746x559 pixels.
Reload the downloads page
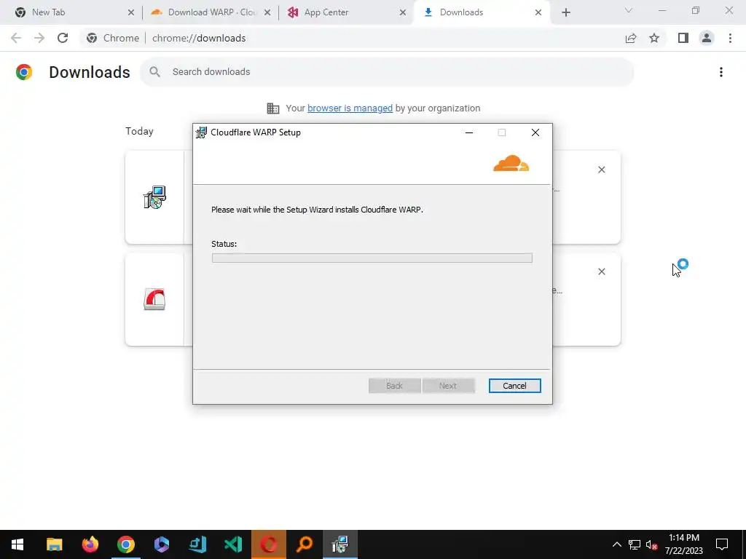(x=63, y=38)
